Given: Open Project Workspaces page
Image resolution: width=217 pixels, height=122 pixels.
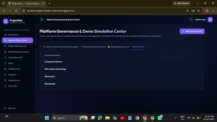Looking at the screenshot, I should tap(17, 46).
